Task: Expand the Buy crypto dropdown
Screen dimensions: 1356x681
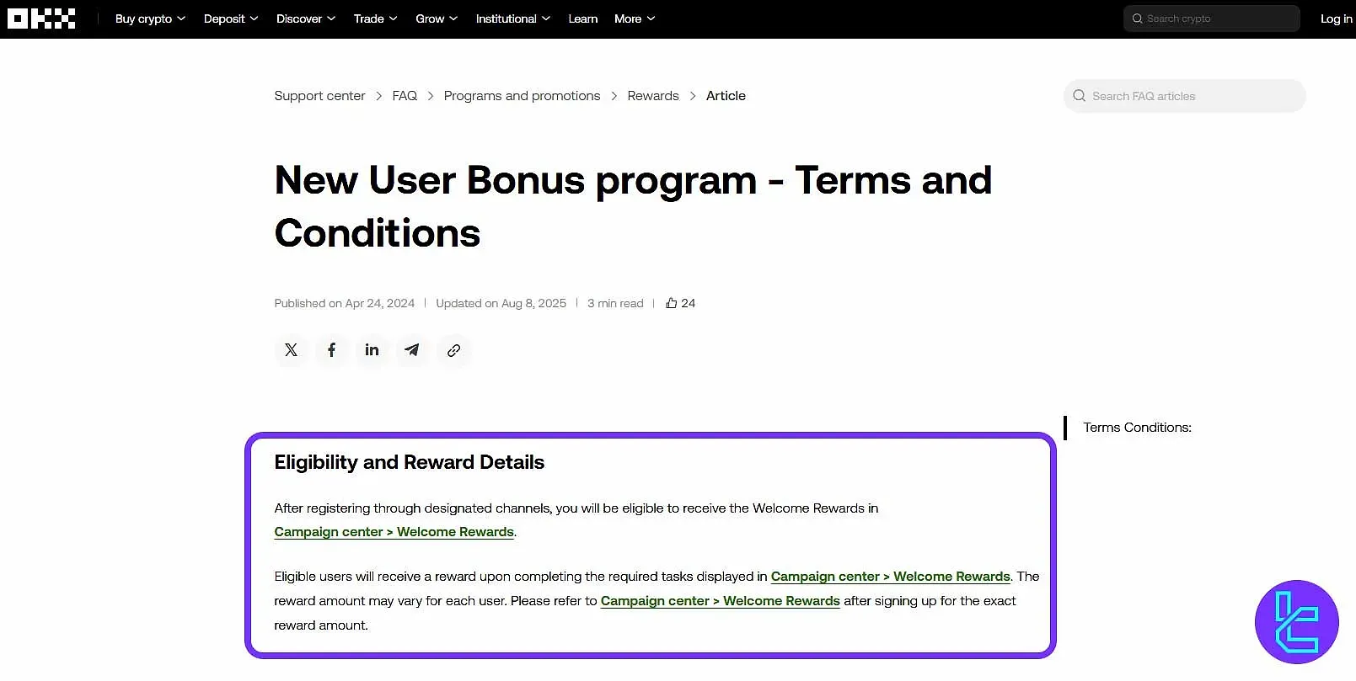Action: click(x=150, y=19)
